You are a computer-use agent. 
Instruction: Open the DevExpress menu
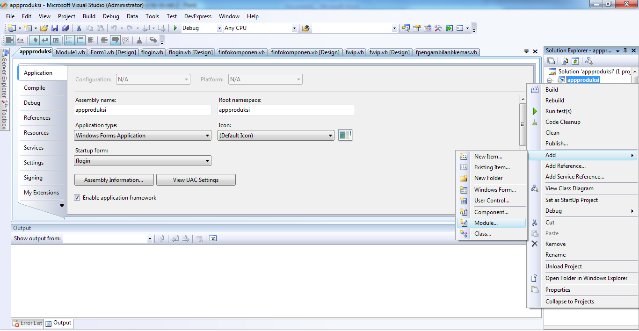(x=198, y=16)
